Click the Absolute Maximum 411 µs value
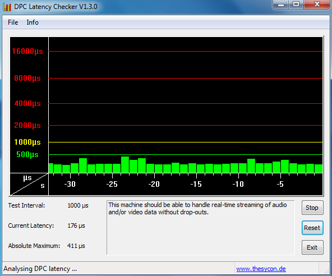Screen dimensions: 332x276 [76, 246]
